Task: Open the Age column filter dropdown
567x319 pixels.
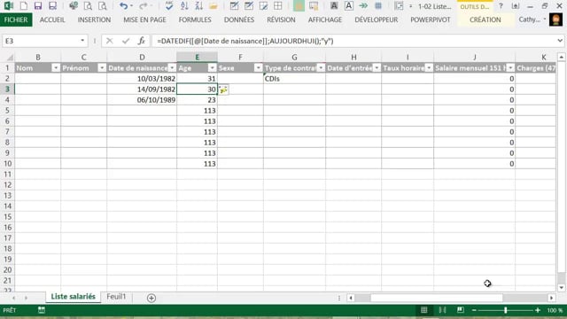Action: (213, 68)
